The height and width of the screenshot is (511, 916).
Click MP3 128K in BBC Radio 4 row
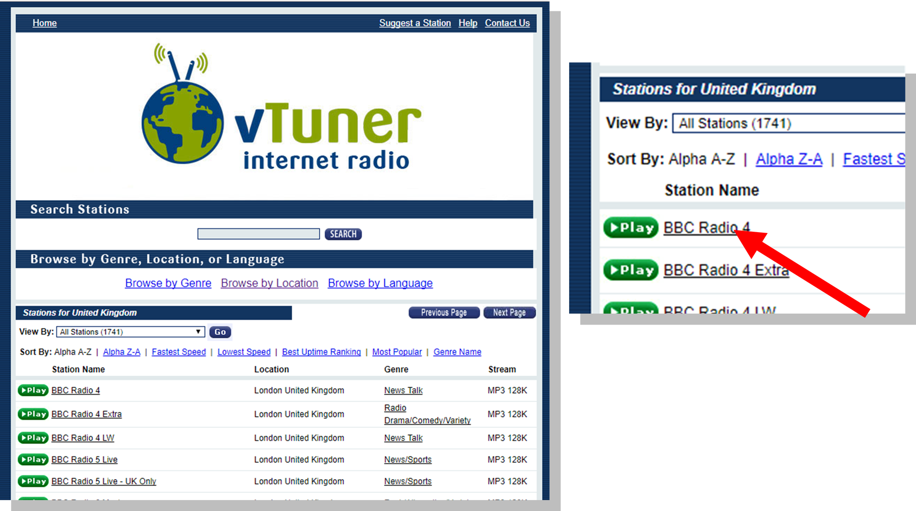tap(507, 390)
